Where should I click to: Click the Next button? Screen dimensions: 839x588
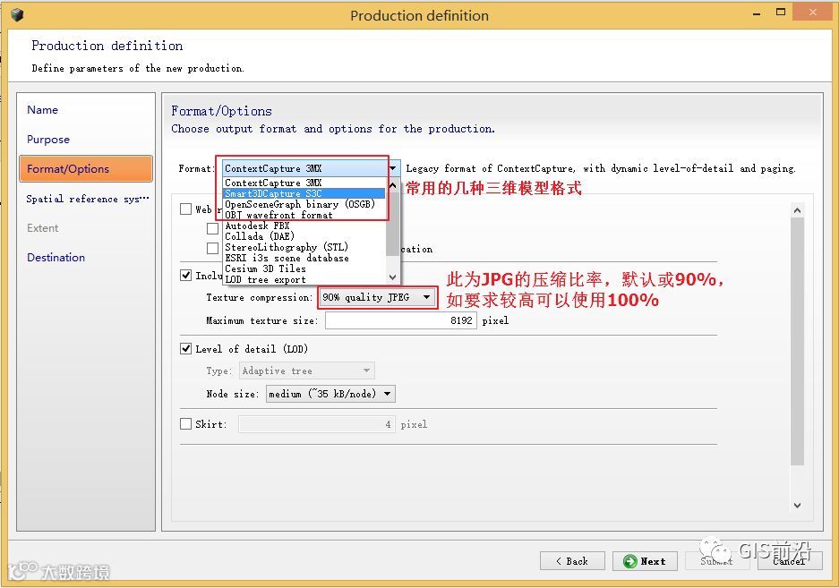click(x=645, y=561)
